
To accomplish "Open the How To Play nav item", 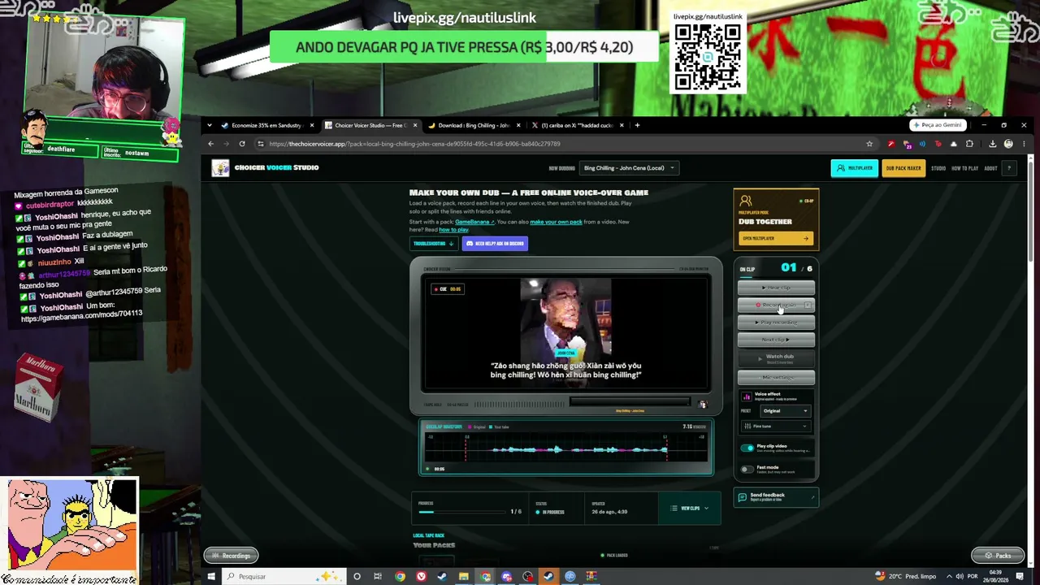I will coord(965,168).
